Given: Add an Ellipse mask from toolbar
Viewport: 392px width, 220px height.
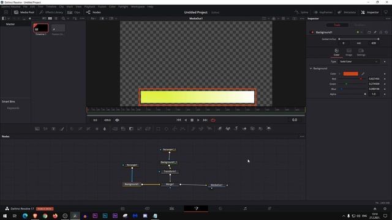Looking at the screenshot, I should [x=167, y=129].
